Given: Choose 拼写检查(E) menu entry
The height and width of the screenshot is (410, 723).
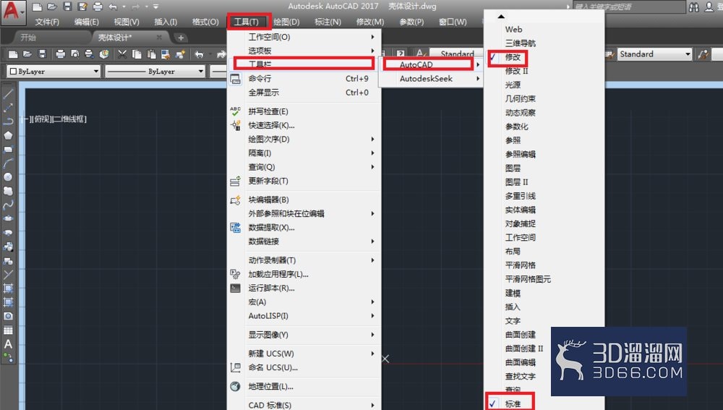Looking at the screenshot, I should (x=304, y=111).
